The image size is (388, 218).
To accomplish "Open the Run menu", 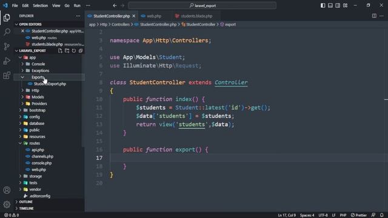I will 77,5.
